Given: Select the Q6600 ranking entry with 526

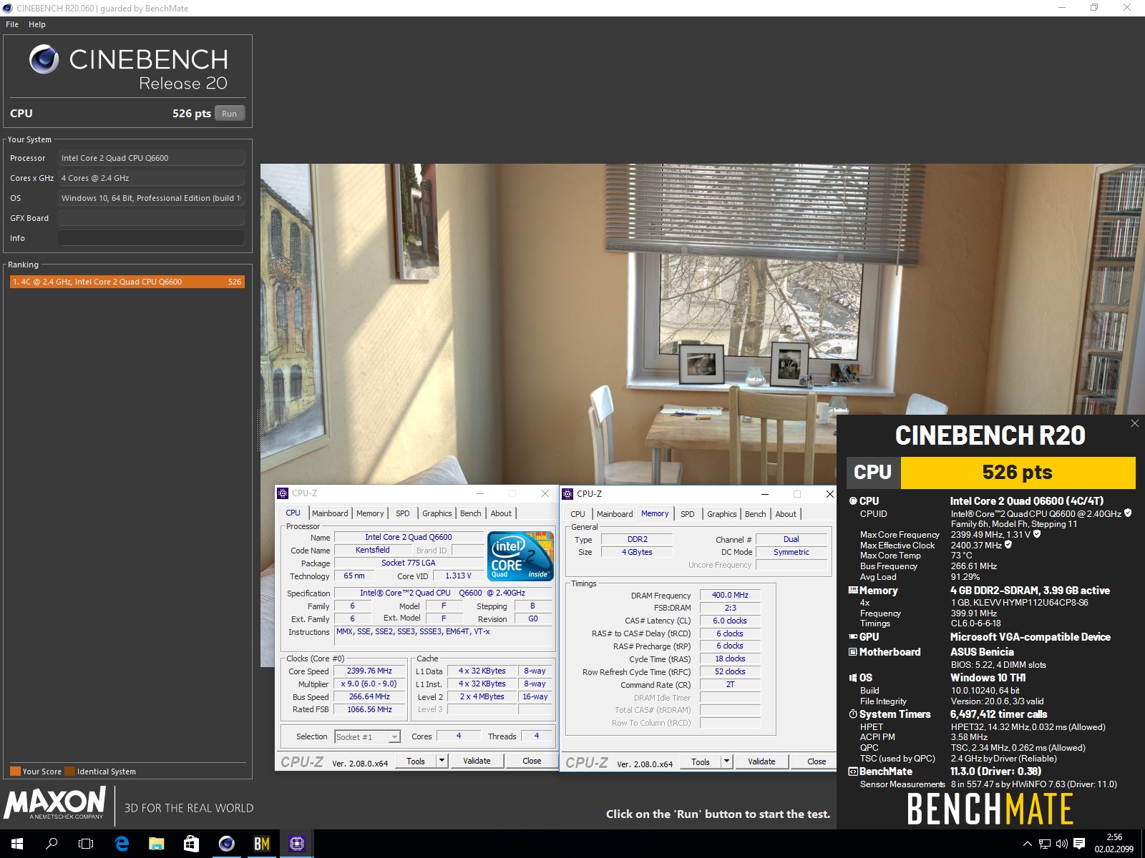Looking at the screenshot, I should pos(127,282).
